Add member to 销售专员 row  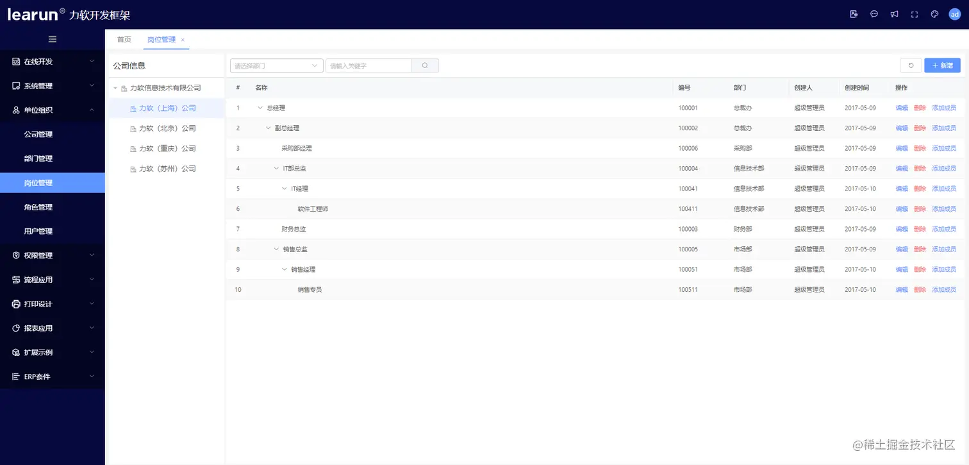tap(944, 290)
